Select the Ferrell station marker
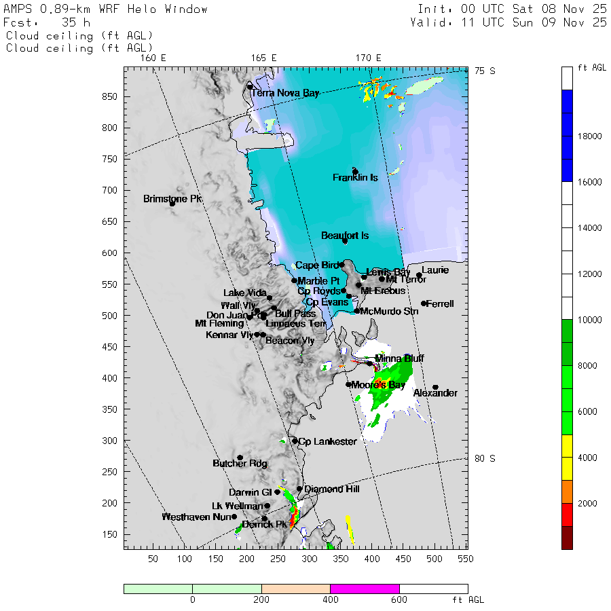This screenshot has height=611, width=611. (424, 303)
